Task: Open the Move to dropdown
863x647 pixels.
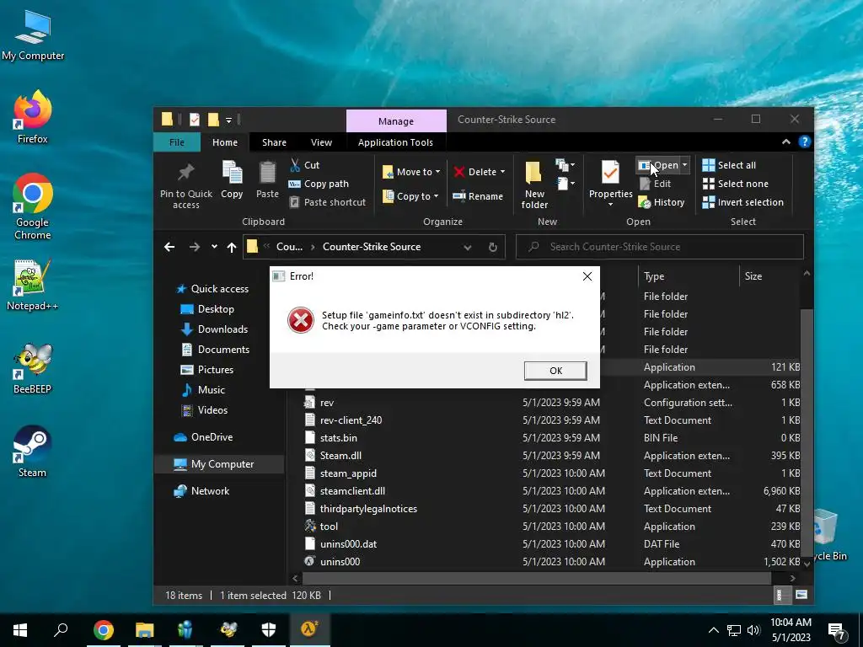Action: (411, 172)
